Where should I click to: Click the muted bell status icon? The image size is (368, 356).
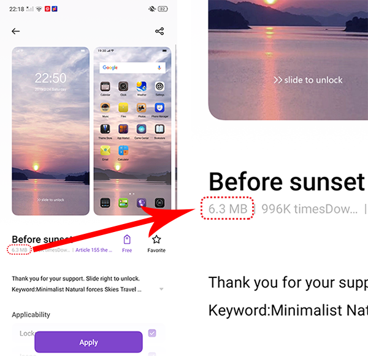click(152, 9)
